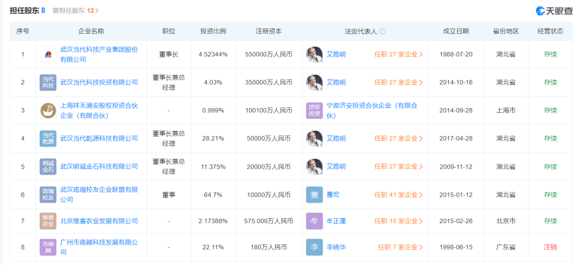Click 牟 avatar badge for 牟正蓬
Screen dimensions: 580x265
click(x=314, y=221)
